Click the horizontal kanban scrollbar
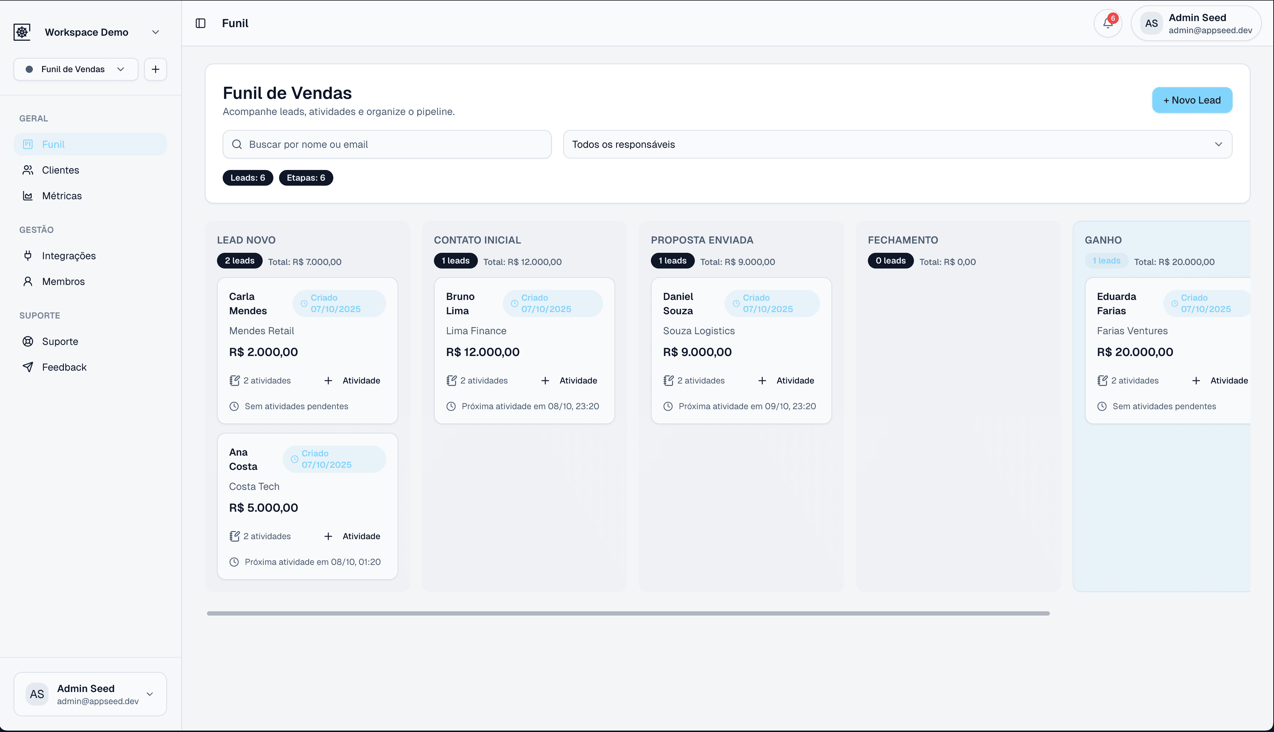This screenshot has width=1274, height=732. pyautogui.click(x=628, y=613)
